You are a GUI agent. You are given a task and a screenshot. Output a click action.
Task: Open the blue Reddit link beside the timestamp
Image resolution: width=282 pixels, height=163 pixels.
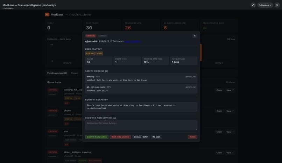[x=133, y=41]
